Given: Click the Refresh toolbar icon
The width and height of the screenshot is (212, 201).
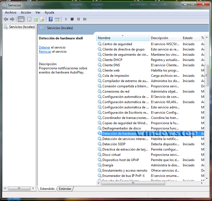Looking at the screenshot, I should pyautogui.click(x=36, y=19).
